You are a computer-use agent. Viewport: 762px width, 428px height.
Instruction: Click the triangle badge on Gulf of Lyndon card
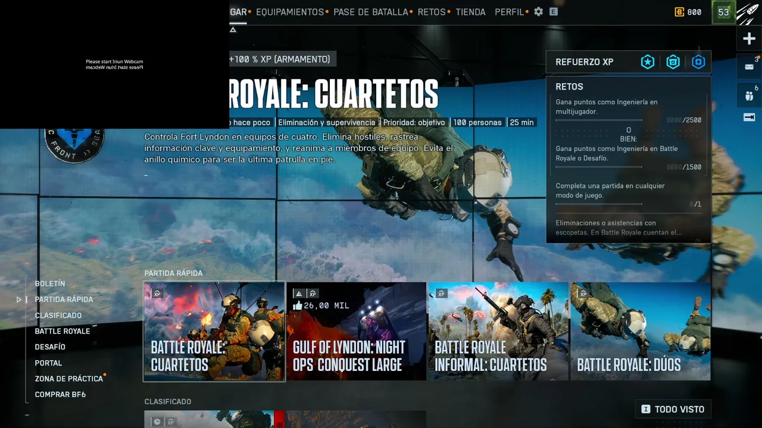[299, 293]
